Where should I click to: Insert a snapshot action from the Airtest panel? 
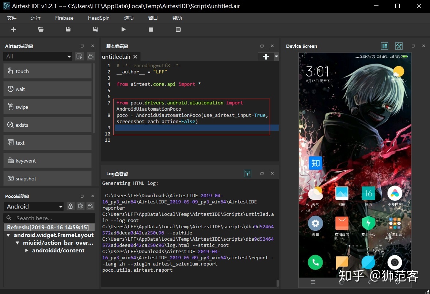click(47, 178)
